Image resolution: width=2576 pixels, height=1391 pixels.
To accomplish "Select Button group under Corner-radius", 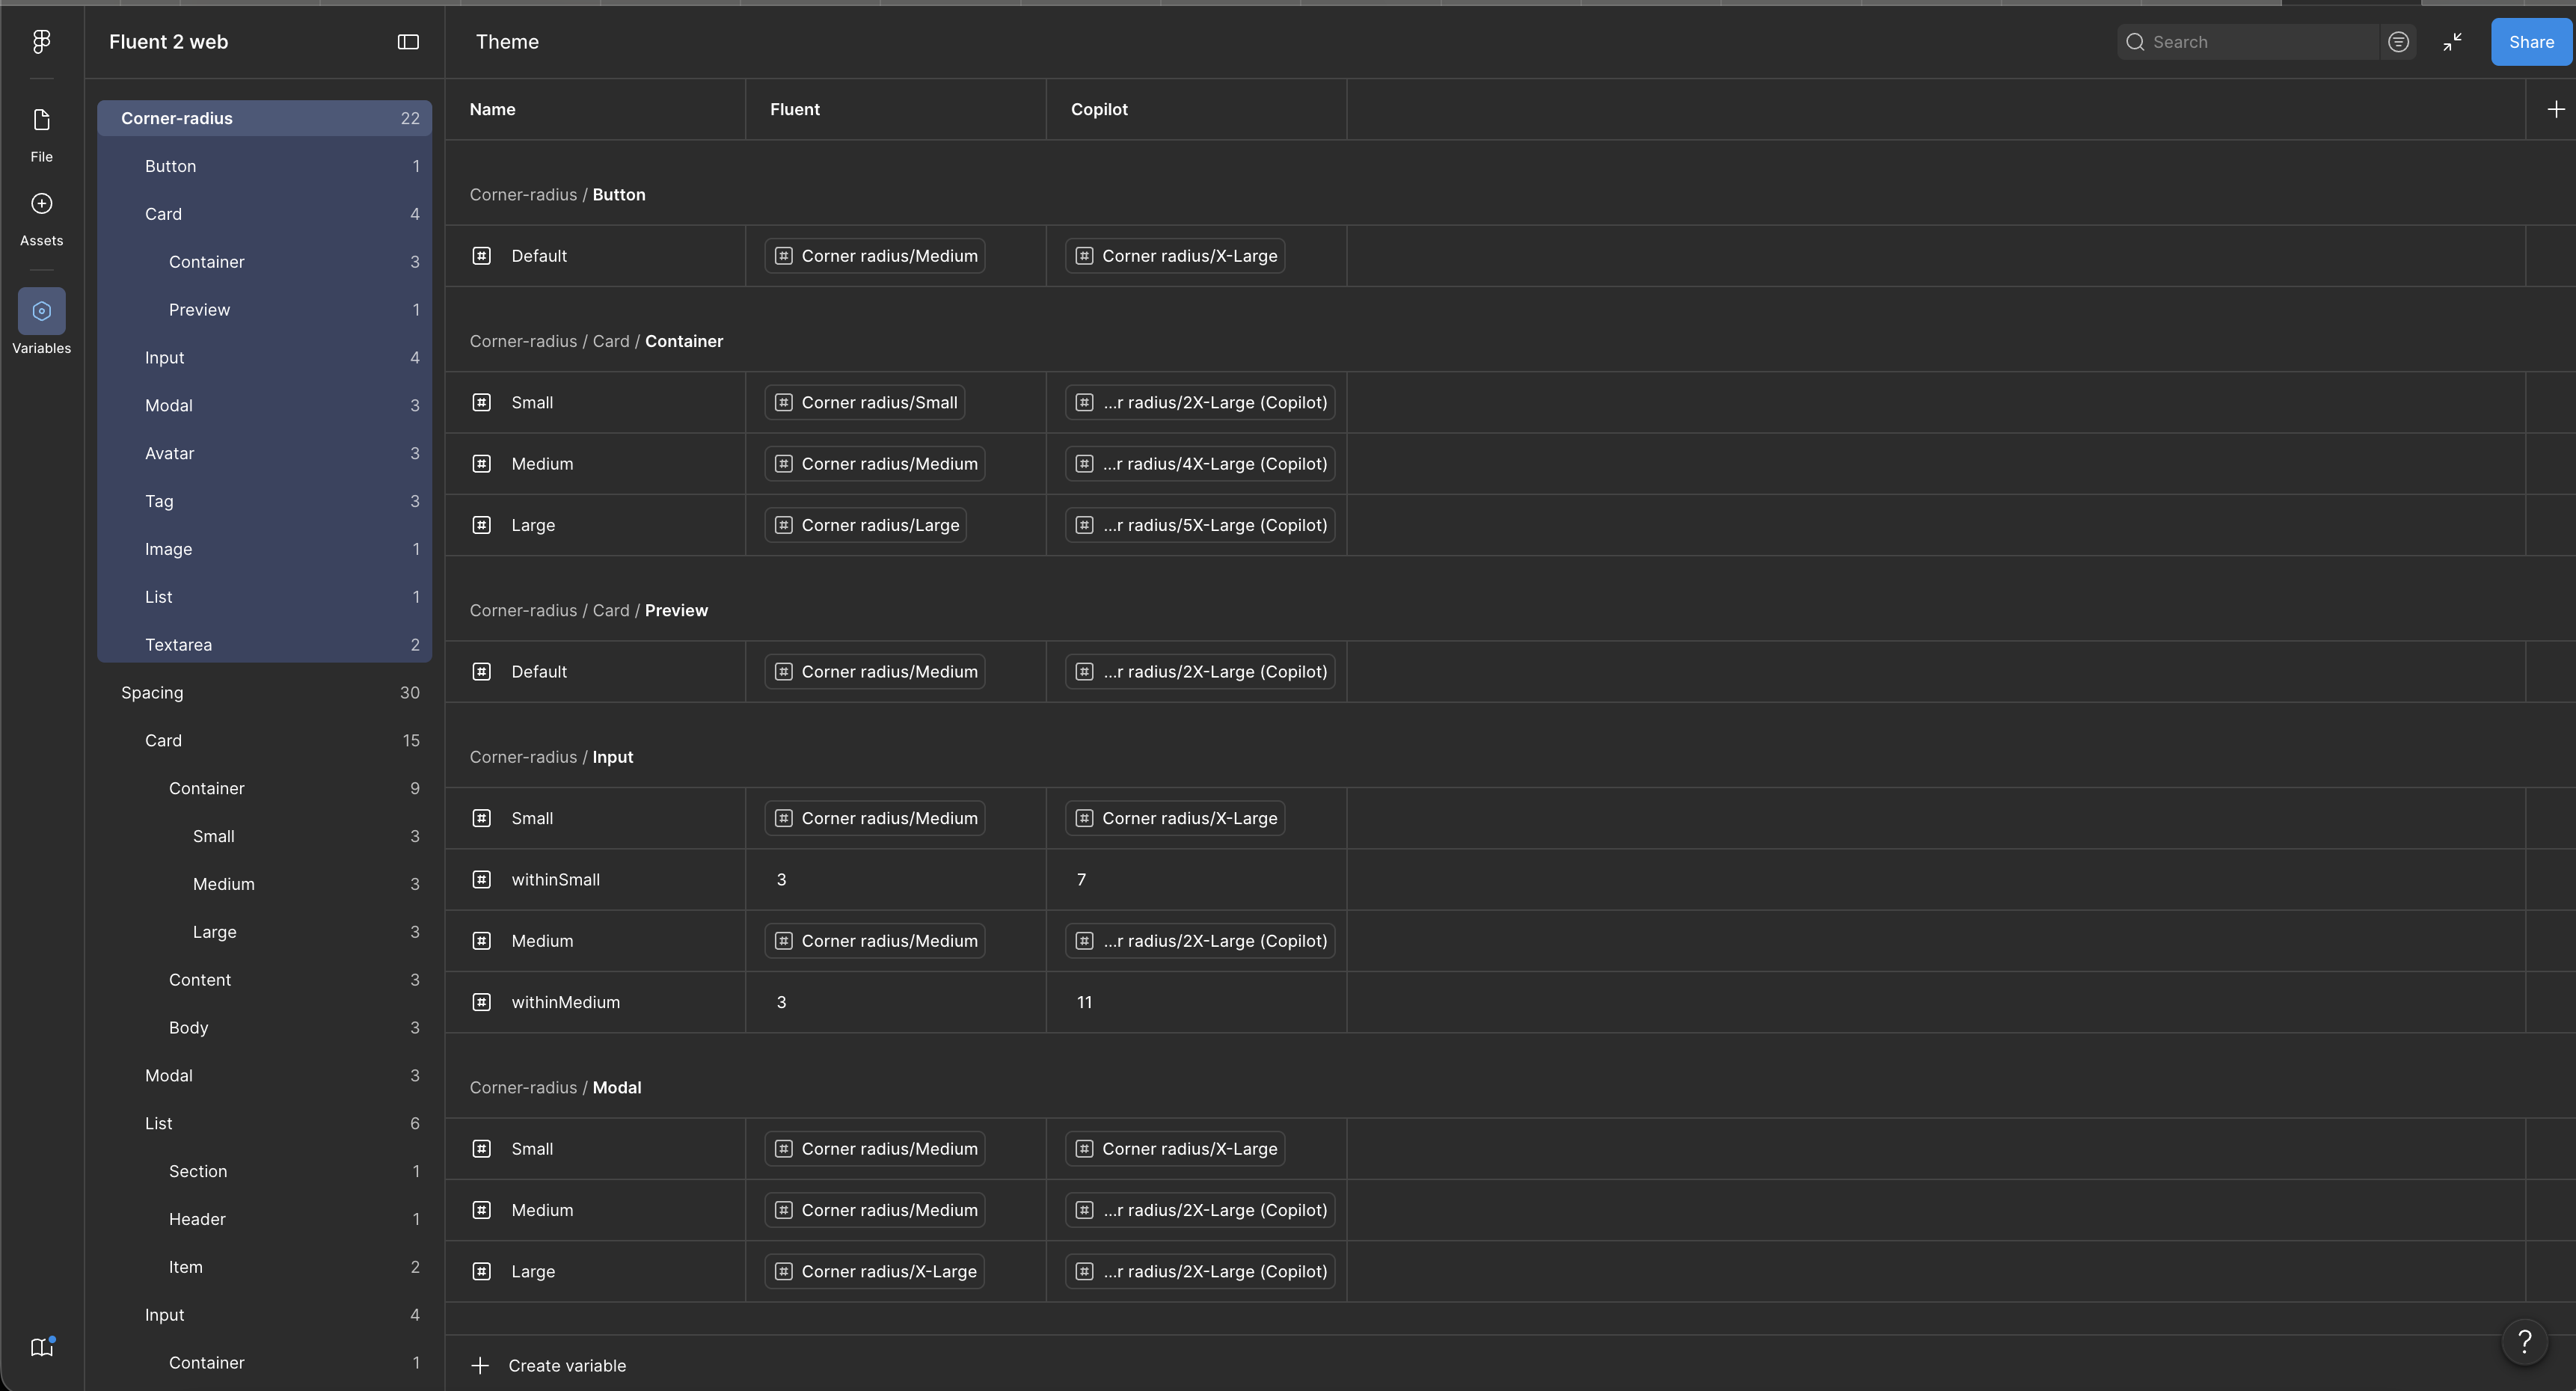I will coord(264,166).
